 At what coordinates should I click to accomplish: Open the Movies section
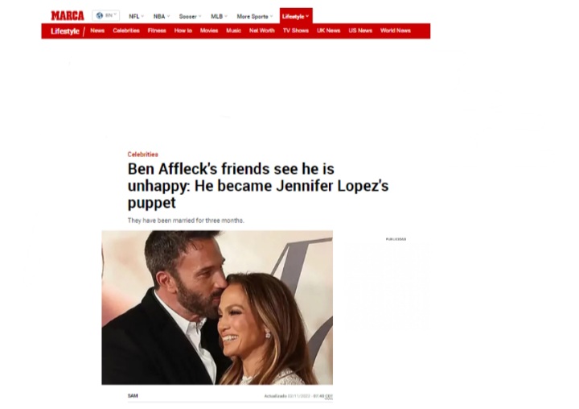(x=209, y=31)
